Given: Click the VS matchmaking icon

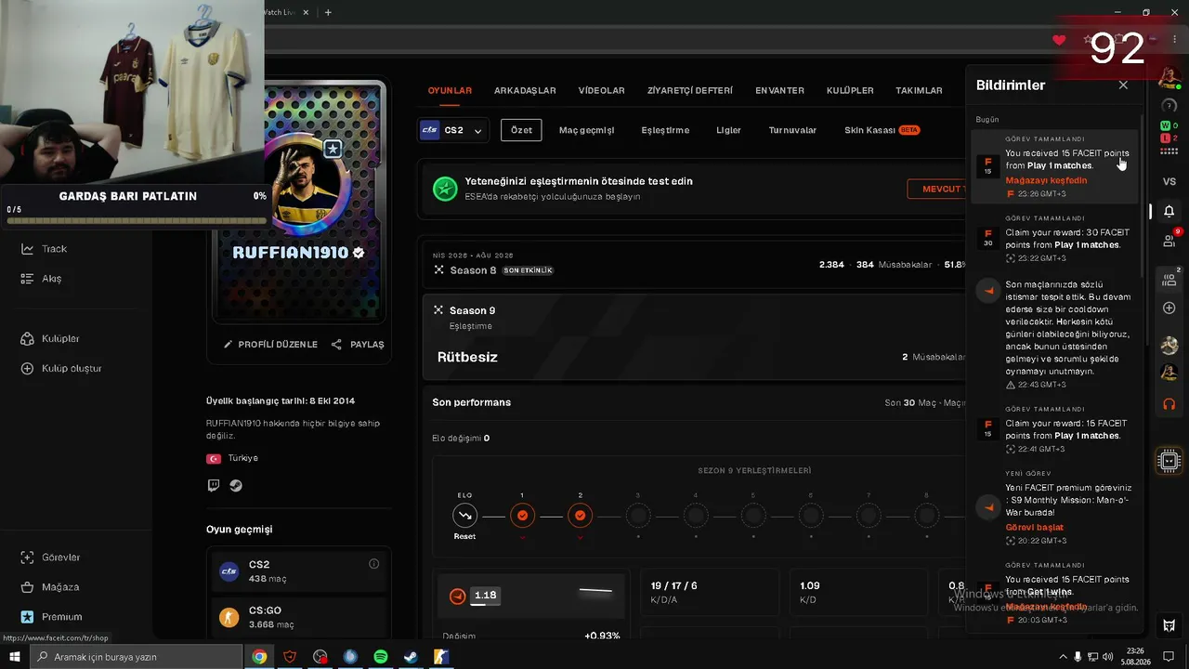Looking at the screenshot, I should click(1169, 181).
